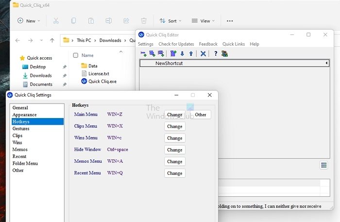Screen dimensions: 340x222
Task: Select Folder Menu in the settings list
Action: click(37, 163)
